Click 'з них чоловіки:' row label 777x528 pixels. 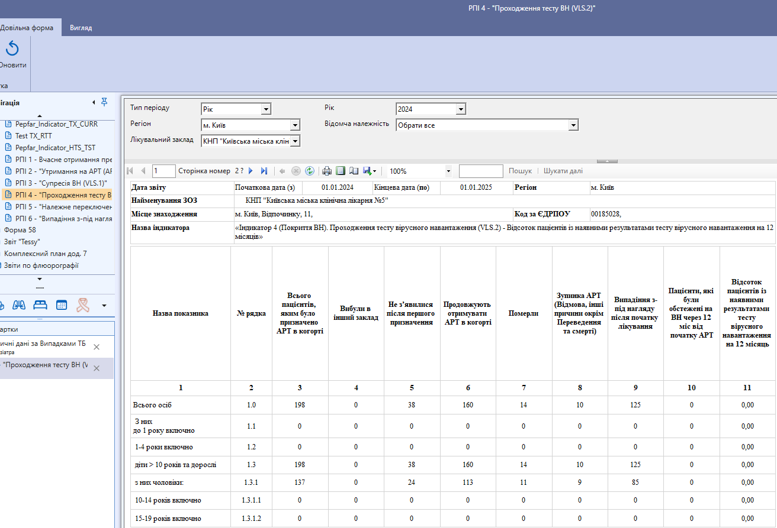[159, 482]
